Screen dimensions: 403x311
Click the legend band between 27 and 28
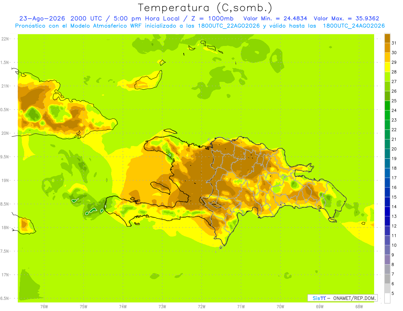pyautogui.click(x=387, y=77)
